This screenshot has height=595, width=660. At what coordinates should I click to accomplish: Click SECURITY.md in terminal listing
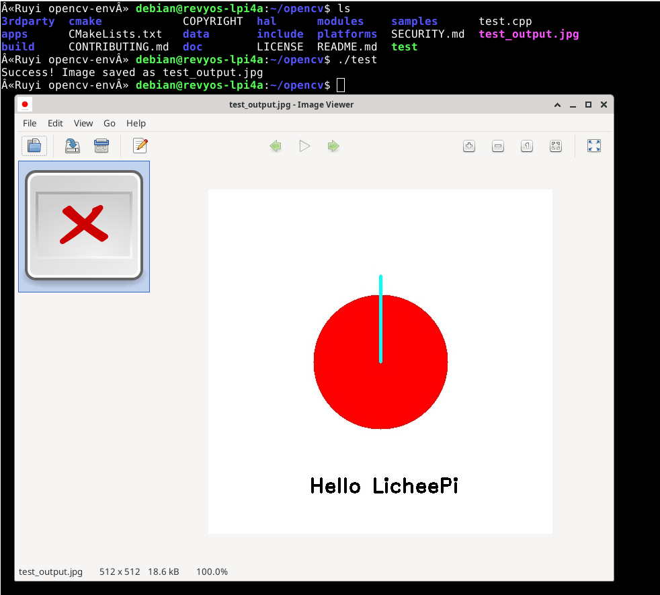(427, 34)
